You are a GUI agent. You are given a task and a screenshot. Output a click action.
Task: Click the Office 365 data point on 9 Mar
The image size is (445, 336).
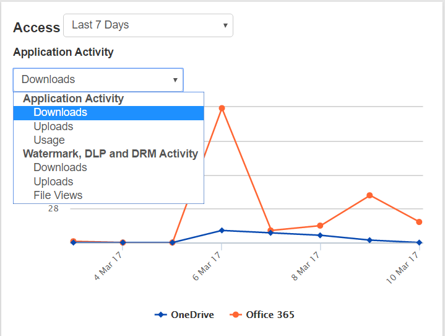pos(369,195)
